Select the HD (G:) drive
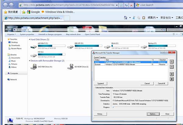The image size is (183, 125). 48,54
